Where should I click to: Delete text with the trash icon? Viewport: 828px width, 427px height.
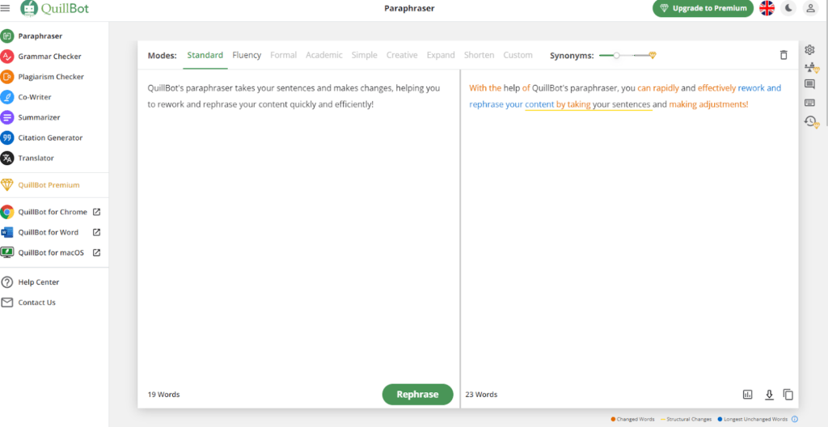pyautogui.click(x=784, y=55)
